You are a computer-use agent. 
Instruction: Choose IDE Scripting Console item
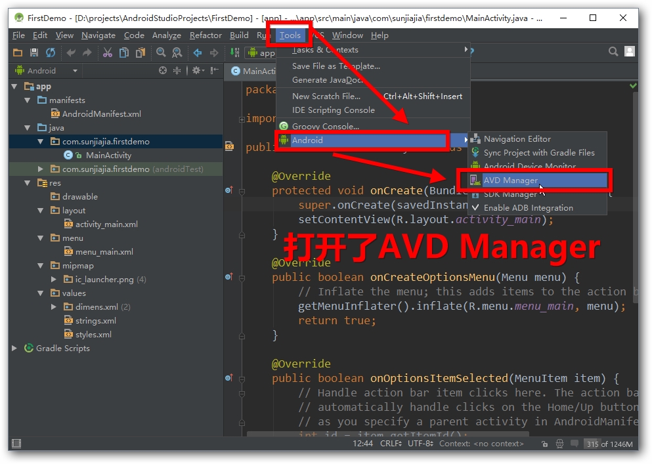[x=373, y=110]
